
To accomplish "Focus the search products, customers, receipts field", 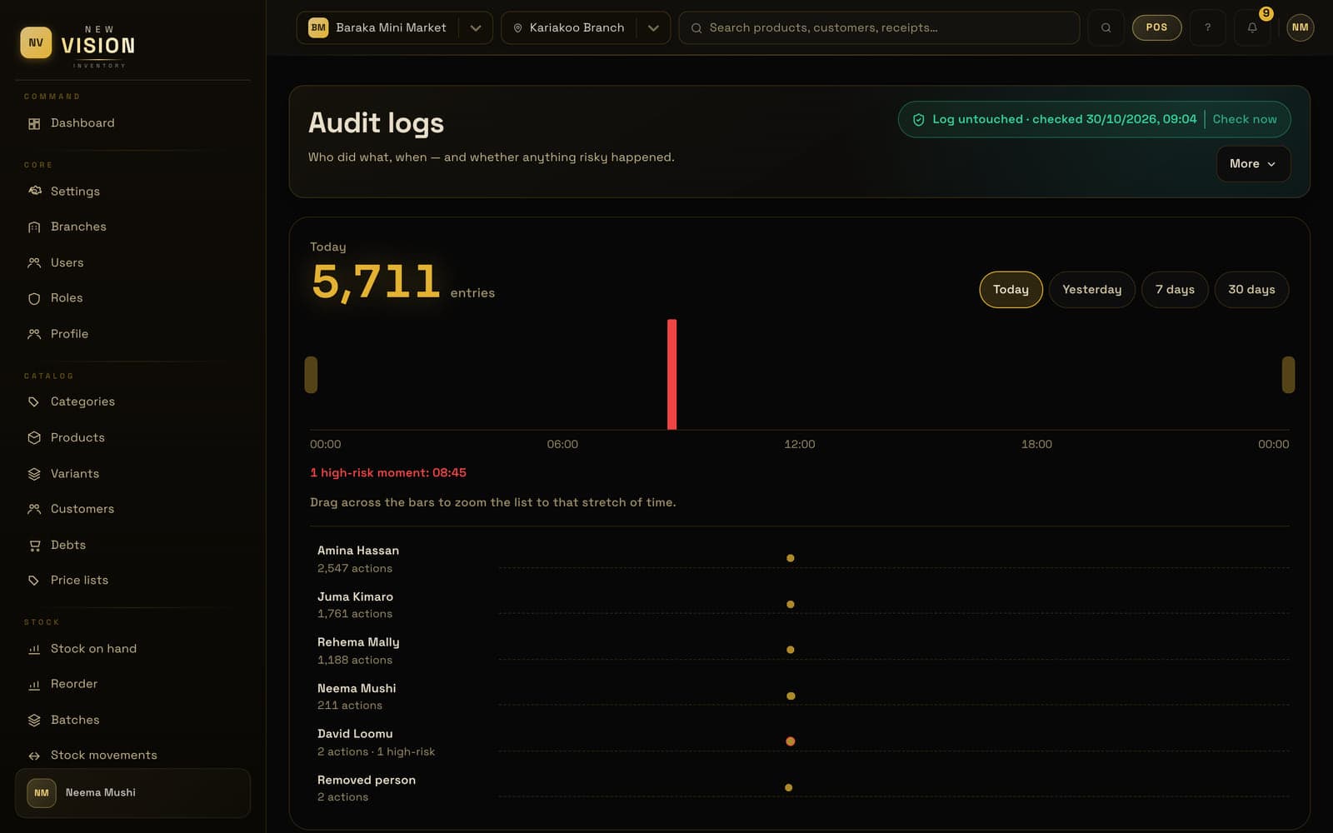I will 879,27.
